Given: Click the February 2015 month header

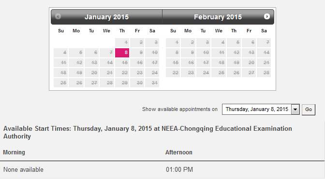Looking at the screenshot, I should click(218, 17).
